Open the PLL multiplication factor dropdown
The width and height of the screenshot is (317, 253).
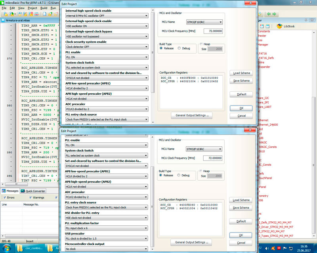tap(106, 228)
